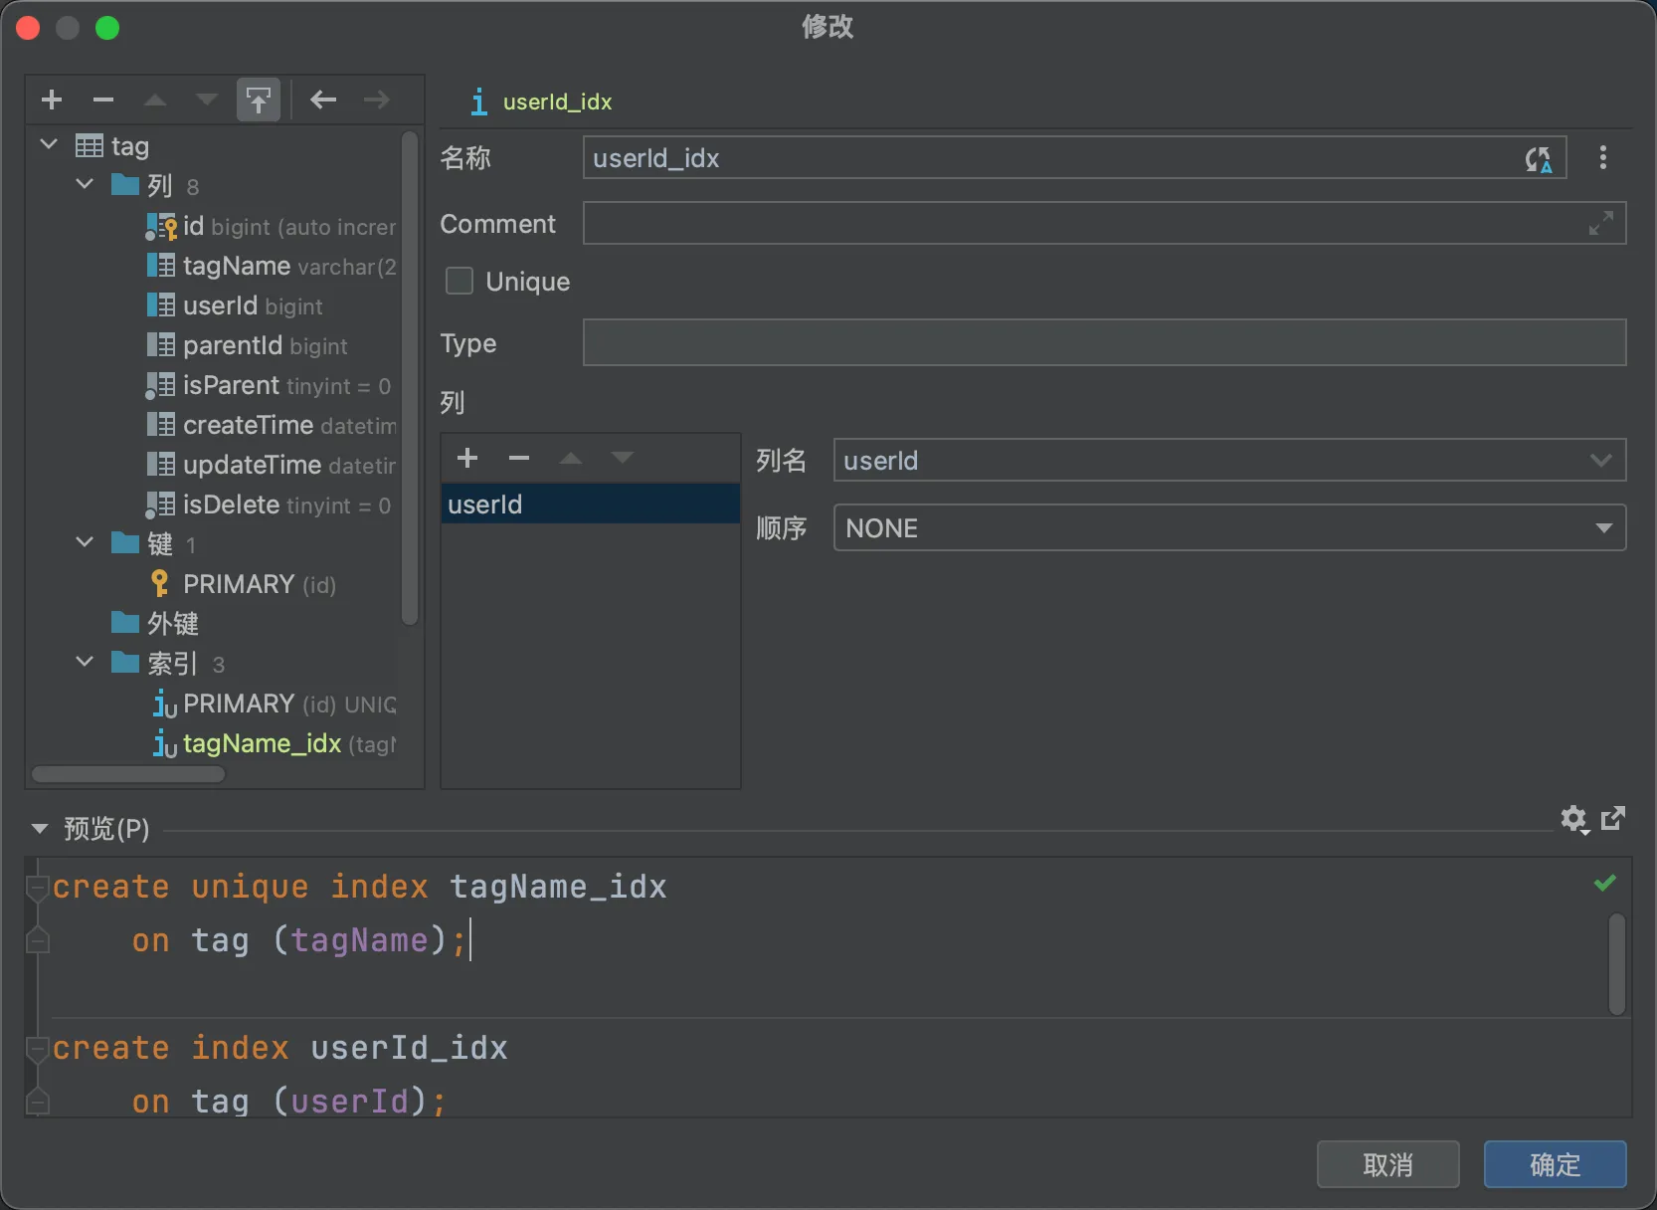The width and height of the screenshot is (1657, 1210).
Task: Add a column to the index
Action: coord(467,458)
